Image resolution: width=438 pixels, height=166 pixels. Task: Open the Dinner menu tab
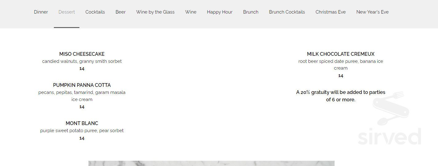click(41, 12)
